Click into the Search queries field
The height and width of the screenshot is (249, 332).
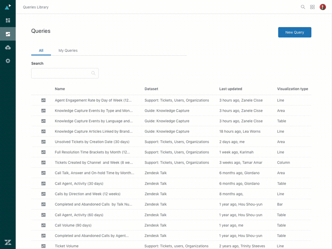click(61, 73)
